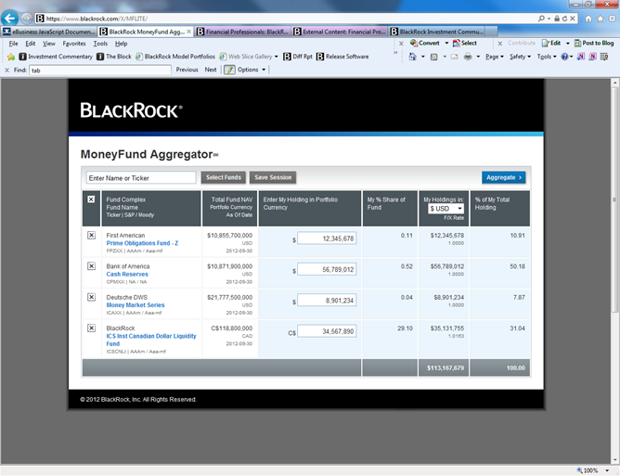Close the Find bar with its X
This screenshot has height=476, width=620.
point(6,70)
